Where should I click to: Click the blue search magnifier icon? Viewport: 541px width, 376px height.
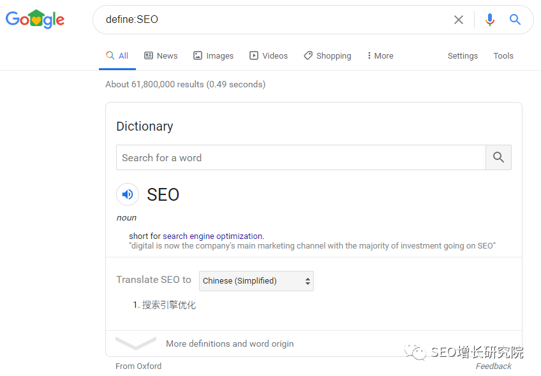(x=515, y=20)
